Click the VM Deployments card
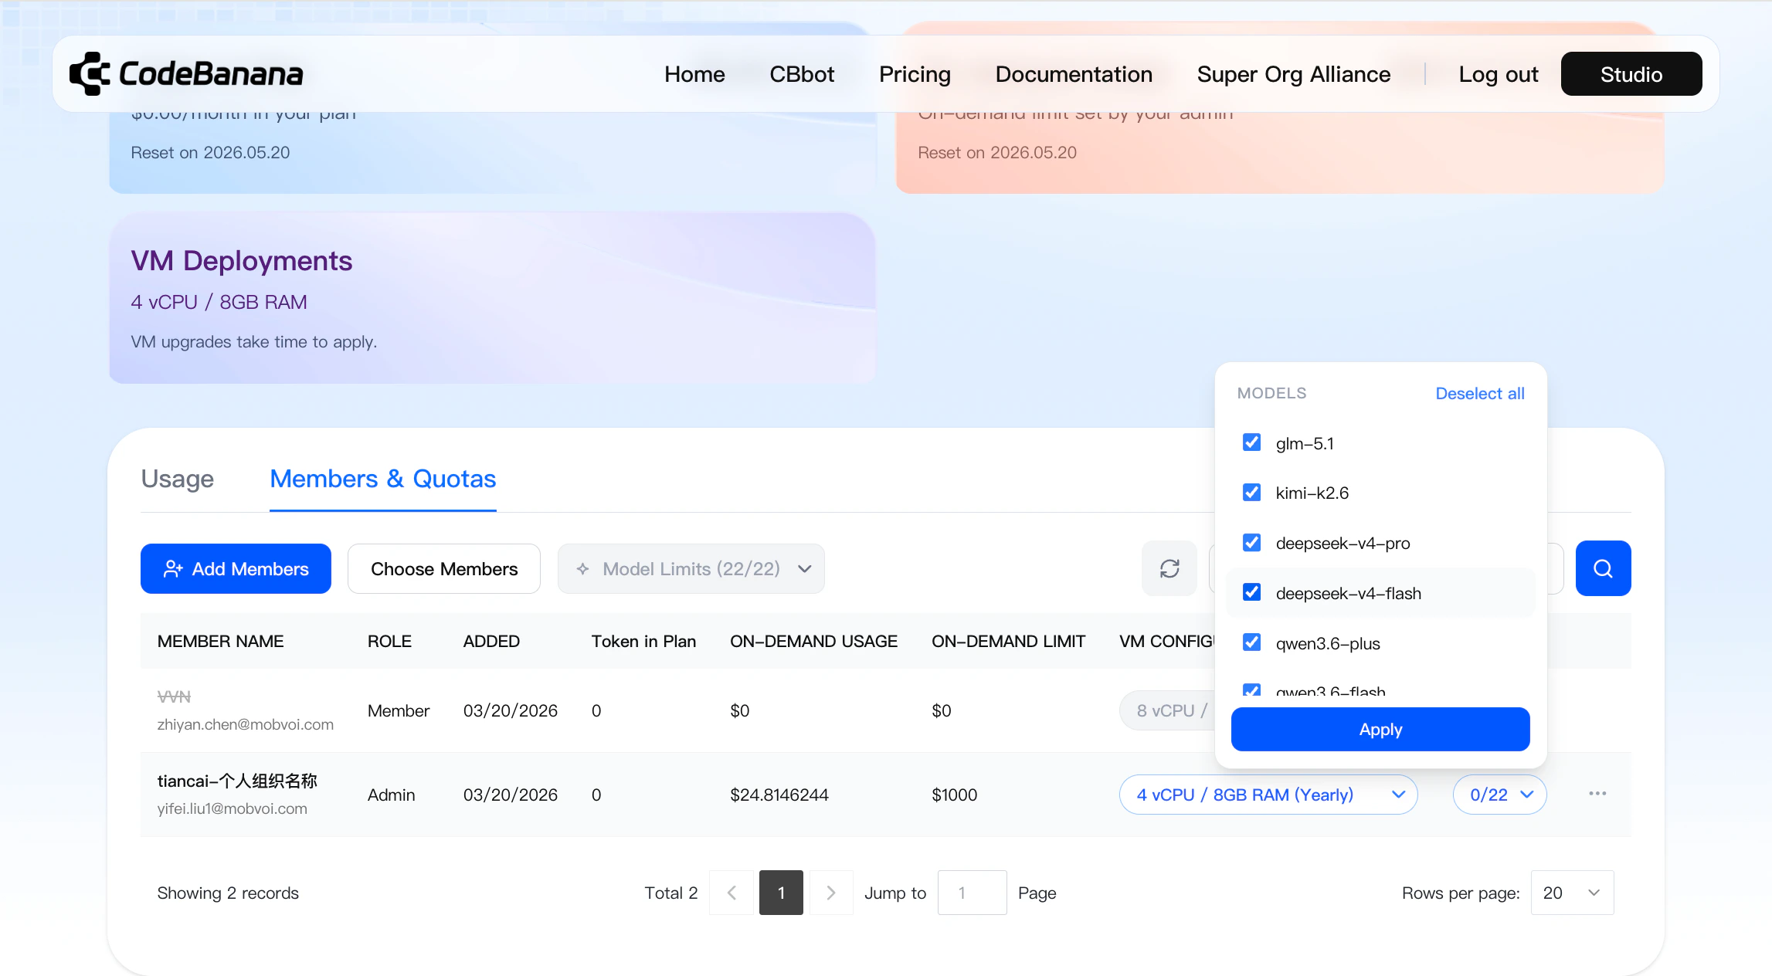The width and height of the screenshot is (1772, 976). point(492,298)
